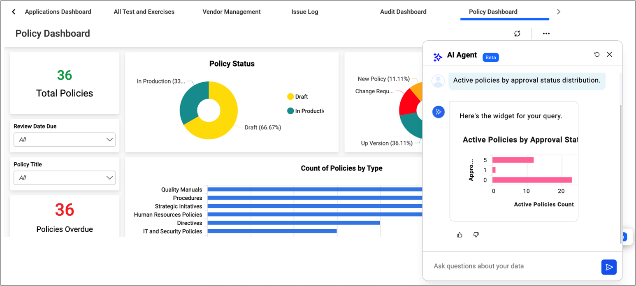Close the AI Agent panel
636x286 pixels.
pos(609,54)
